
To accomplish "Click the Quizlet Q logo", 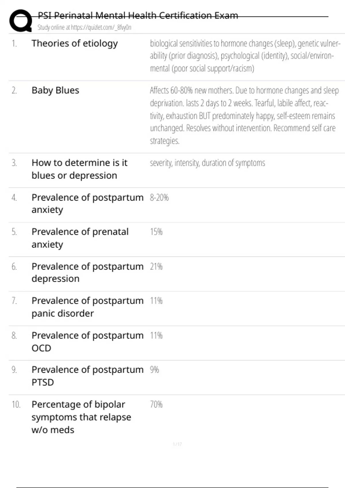I will coord(20,21).
